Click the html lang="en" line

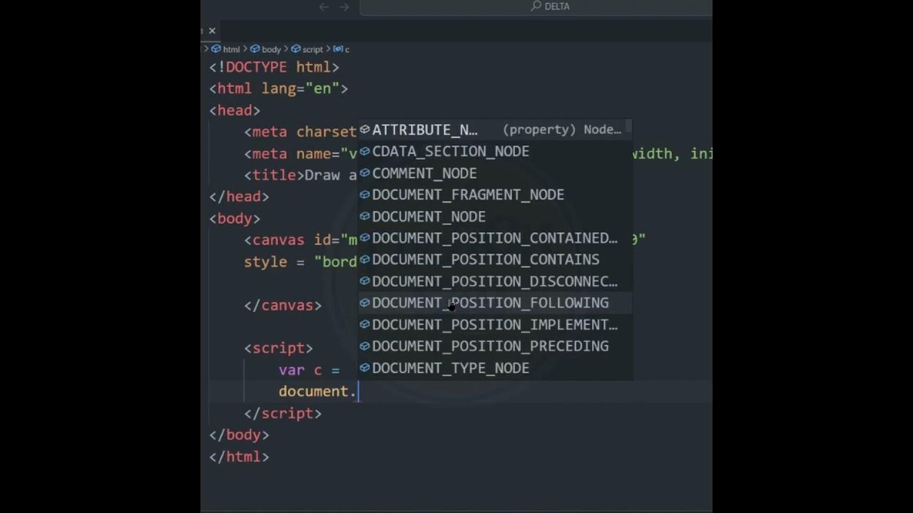(278, 89)
